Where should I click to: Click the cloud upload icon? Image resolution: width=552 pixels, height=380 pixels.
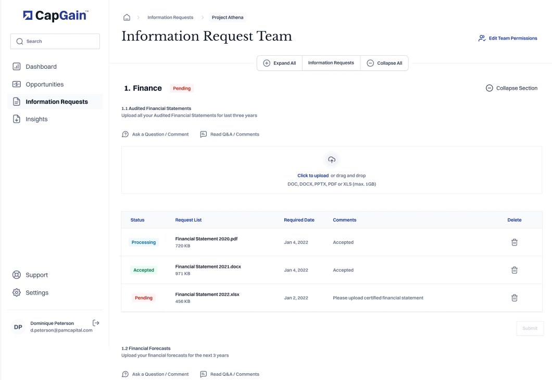(x=332, y=160)
